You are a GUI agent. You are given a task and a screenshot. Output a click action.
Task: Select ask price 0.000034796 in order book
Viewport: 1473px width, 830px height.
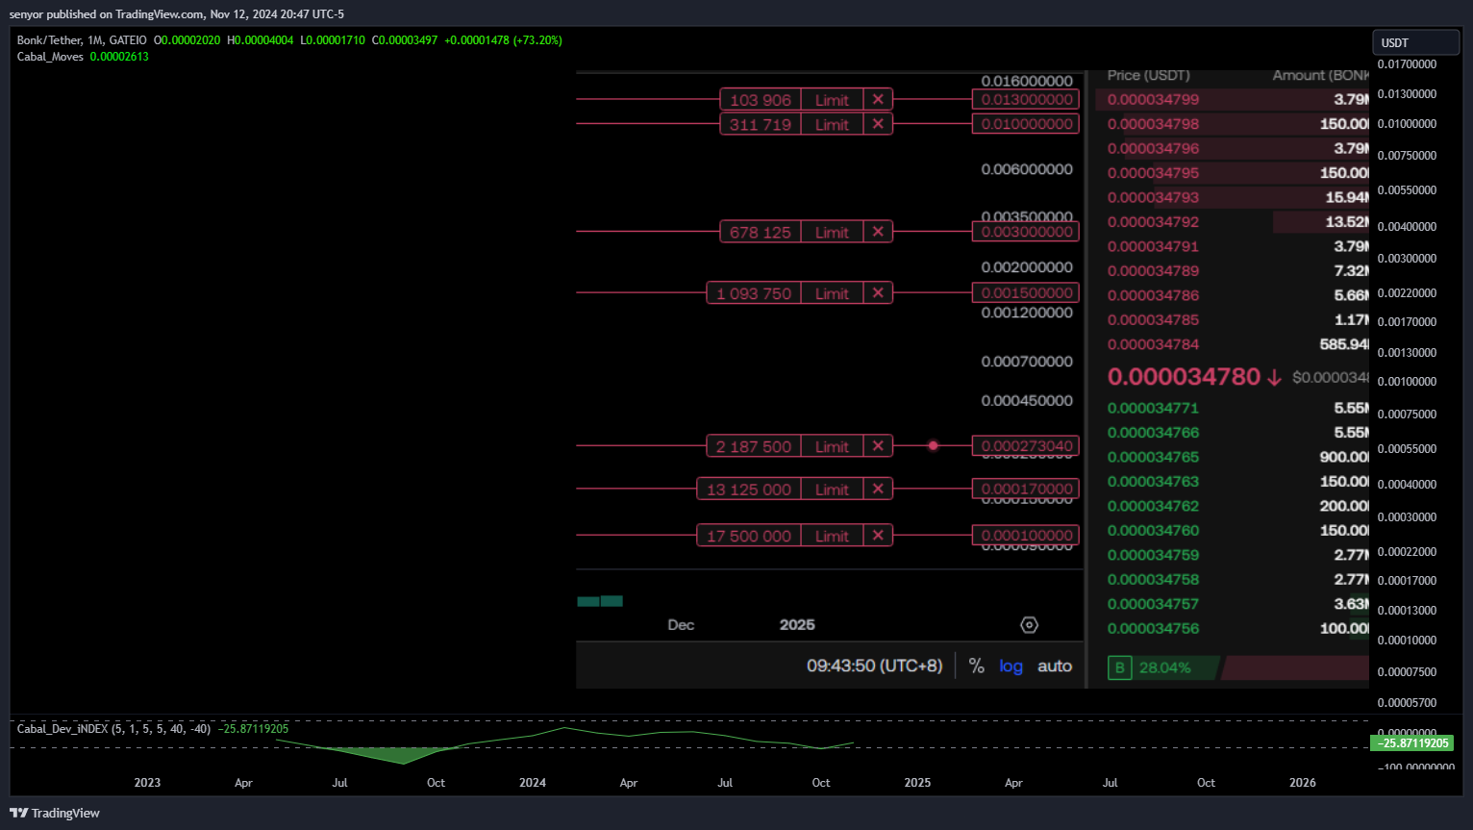[1153, 149]
